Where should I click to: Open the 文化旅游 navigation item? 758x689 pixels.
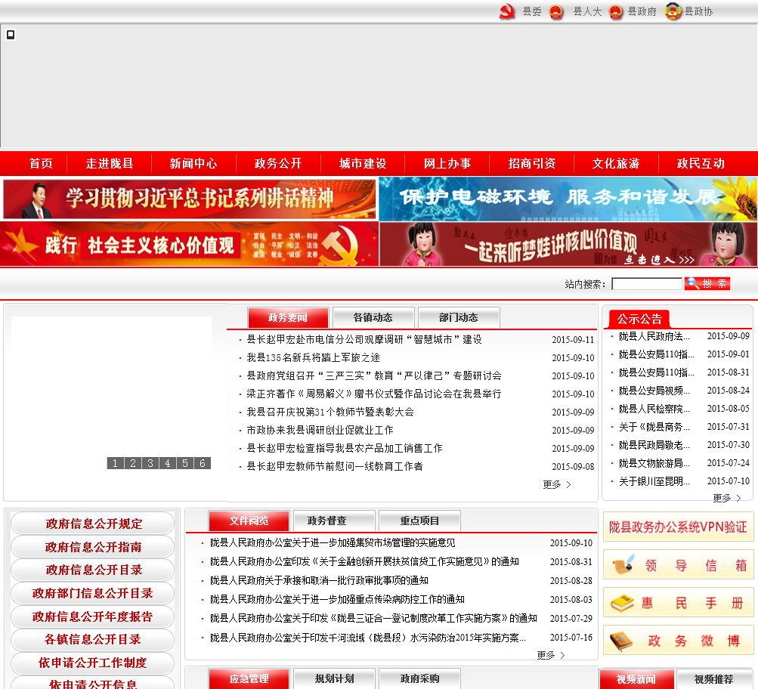tap(616, 163)
